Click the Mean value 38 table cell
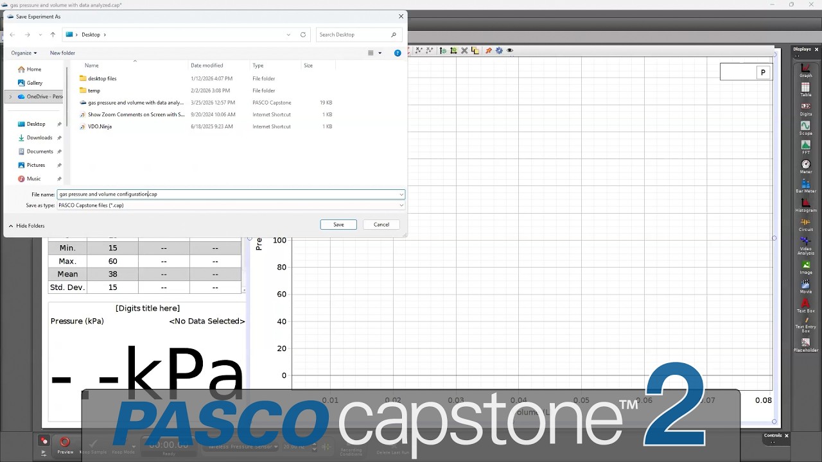822x462 pixels. [112, 274]
